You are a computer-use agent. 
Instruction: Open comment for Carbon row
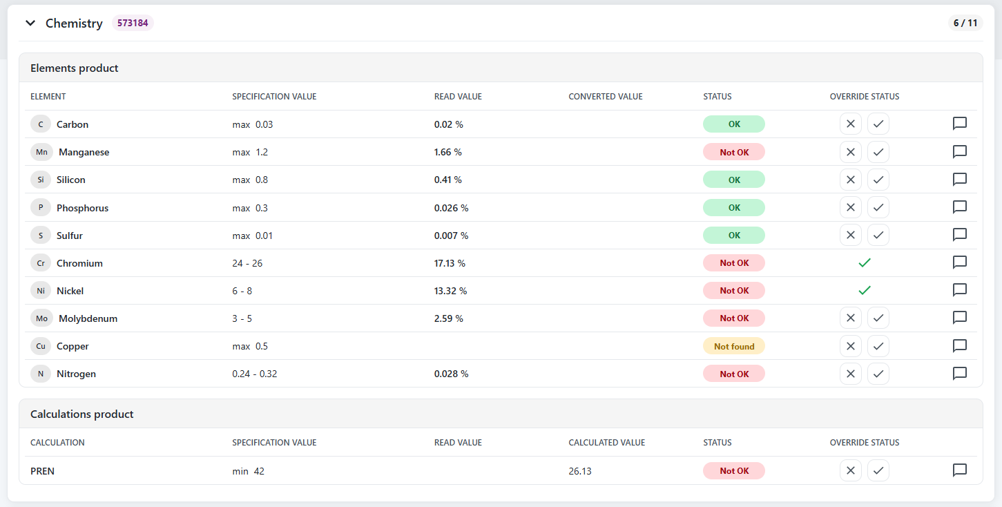pos(959,124)
